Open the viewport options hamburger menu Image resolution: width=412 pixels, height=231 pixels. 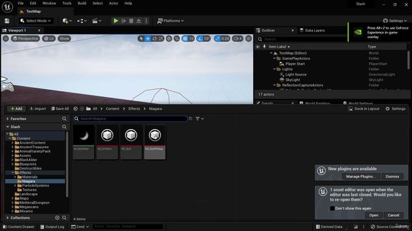tap(6, 38)
